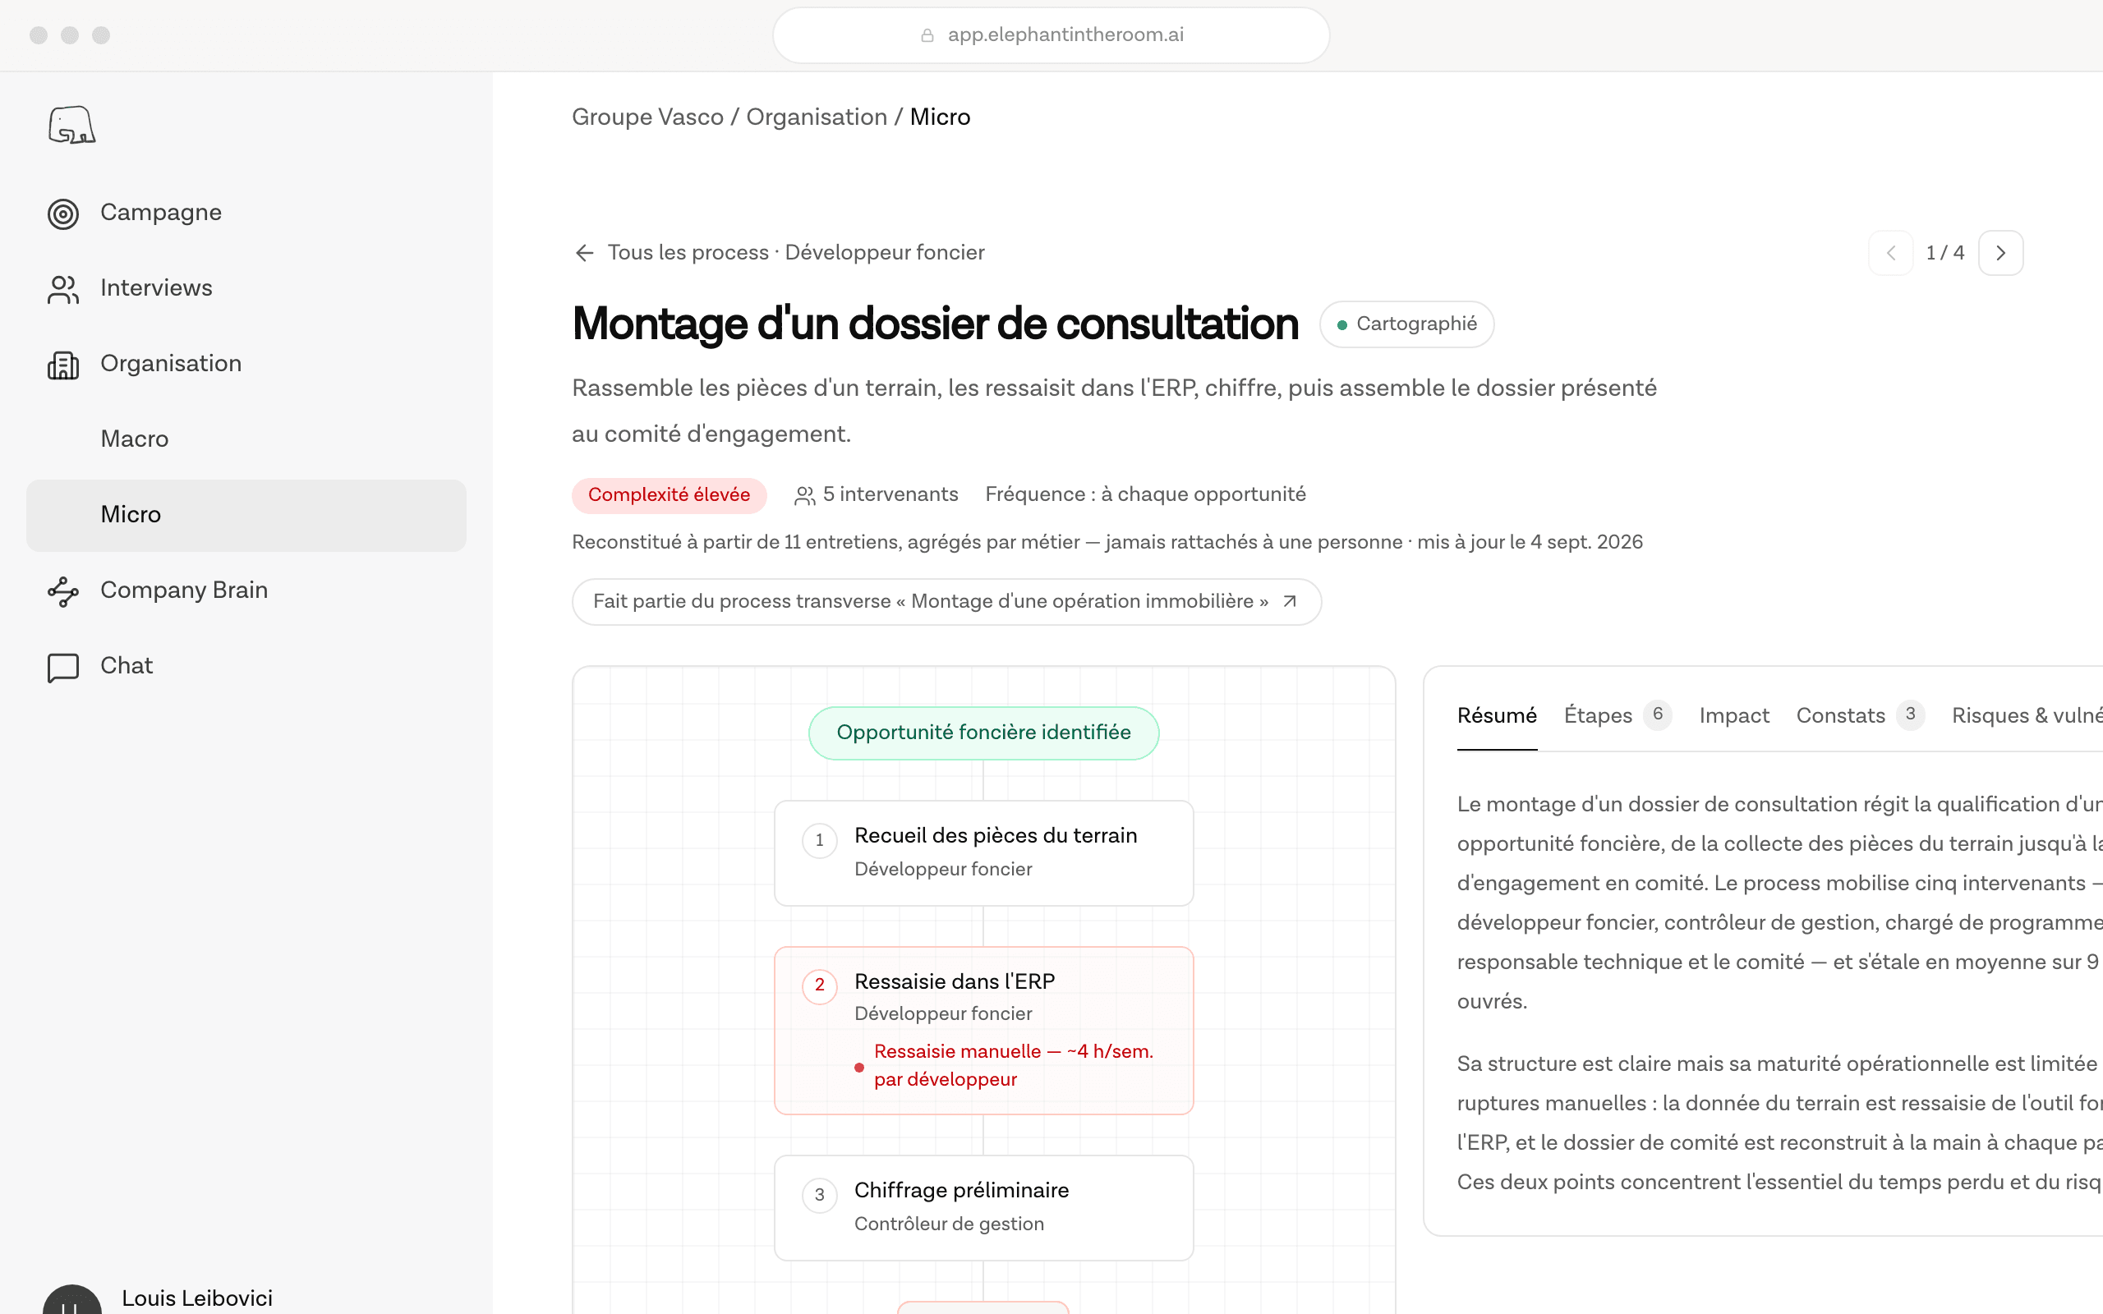This screenshot has height=1314, width=2103.
Task: Click 1 / 4 page counter
Action: 1944,253
